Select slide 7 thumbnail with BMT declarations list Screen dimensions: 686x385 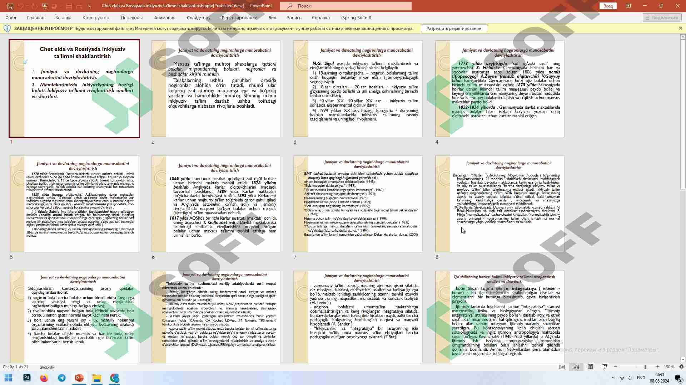pyautogui.click(x=358, y=204)
